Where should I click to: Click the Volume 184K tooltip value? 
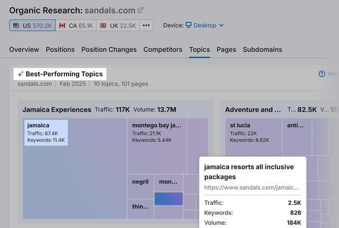(294, 223)
